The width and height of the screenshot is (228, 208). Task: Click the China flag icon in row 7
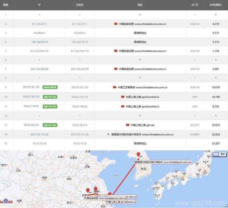pos(116,69)
